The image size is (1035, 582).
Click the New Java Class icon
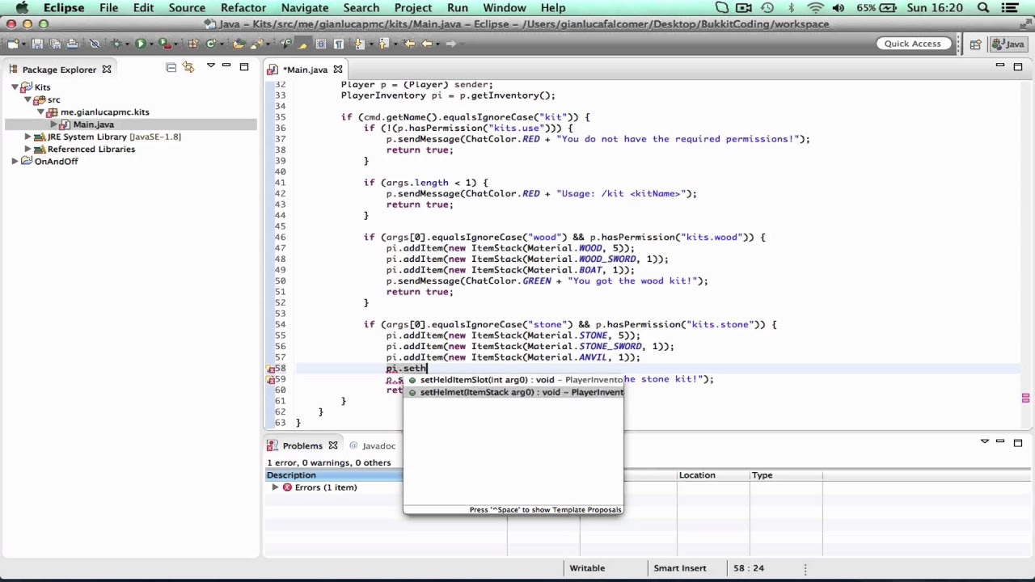[x=210, y=44]
